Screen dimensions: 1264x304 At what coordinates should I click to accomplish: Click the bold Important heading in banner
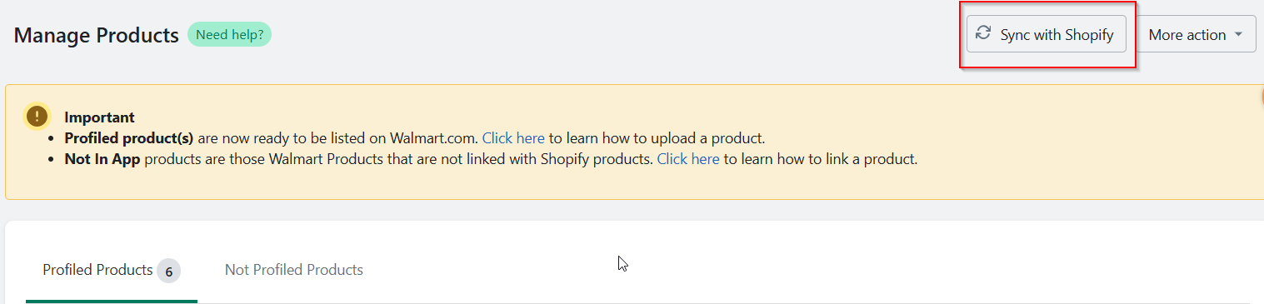click(x=99, y=117)
